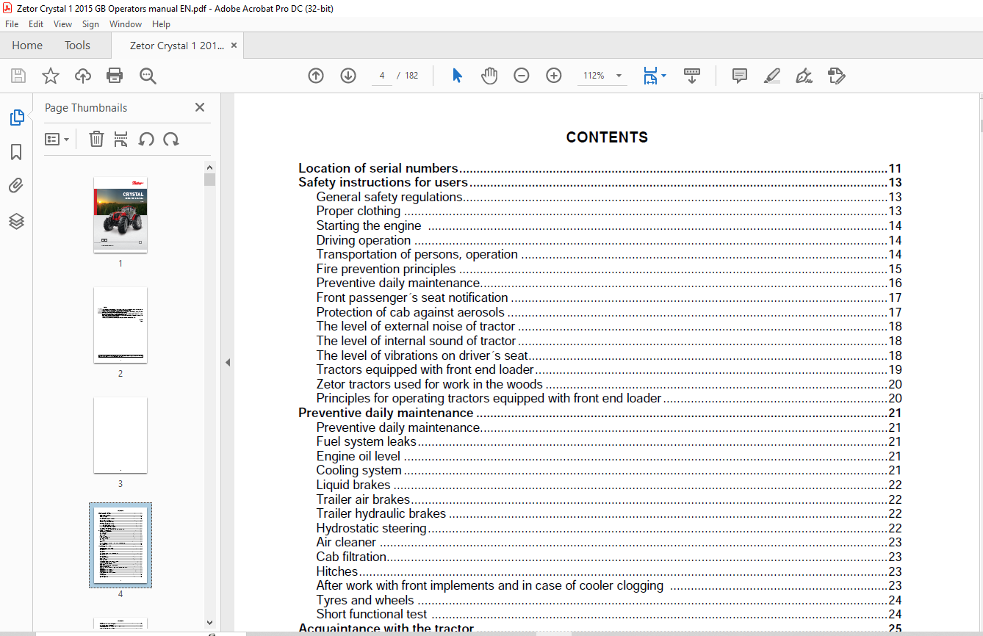Click the Save file icon
Viewport: 983px width, 636px height.
click(x=18, y=76)
